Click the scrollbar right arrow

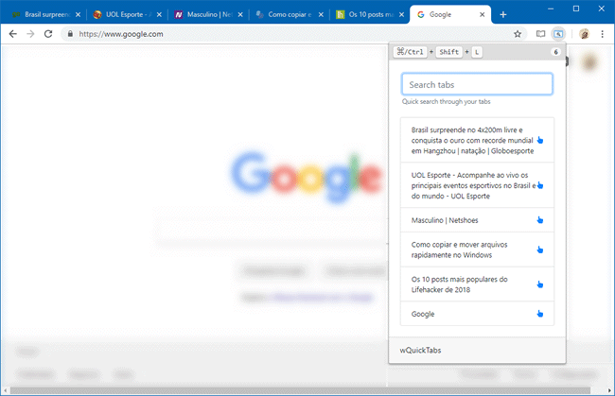(x=609, y=390)
